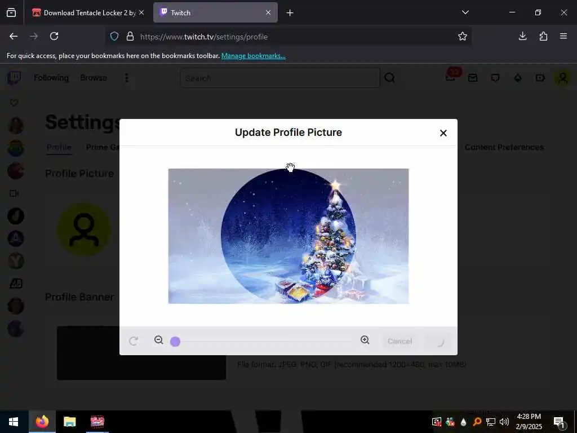Close the Twitch browser tab

(268, 12)
